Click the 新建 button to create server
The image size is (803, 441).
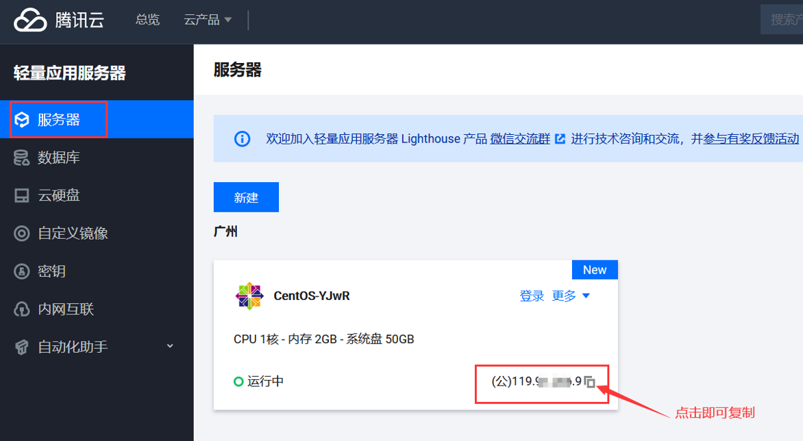pyautogui.click(x=246, y=197)
